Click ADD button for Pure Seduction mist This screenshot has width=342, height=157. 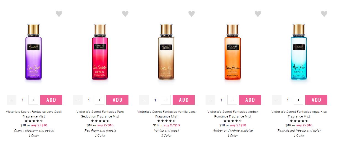pyautogui.click(x=117, y=100)
